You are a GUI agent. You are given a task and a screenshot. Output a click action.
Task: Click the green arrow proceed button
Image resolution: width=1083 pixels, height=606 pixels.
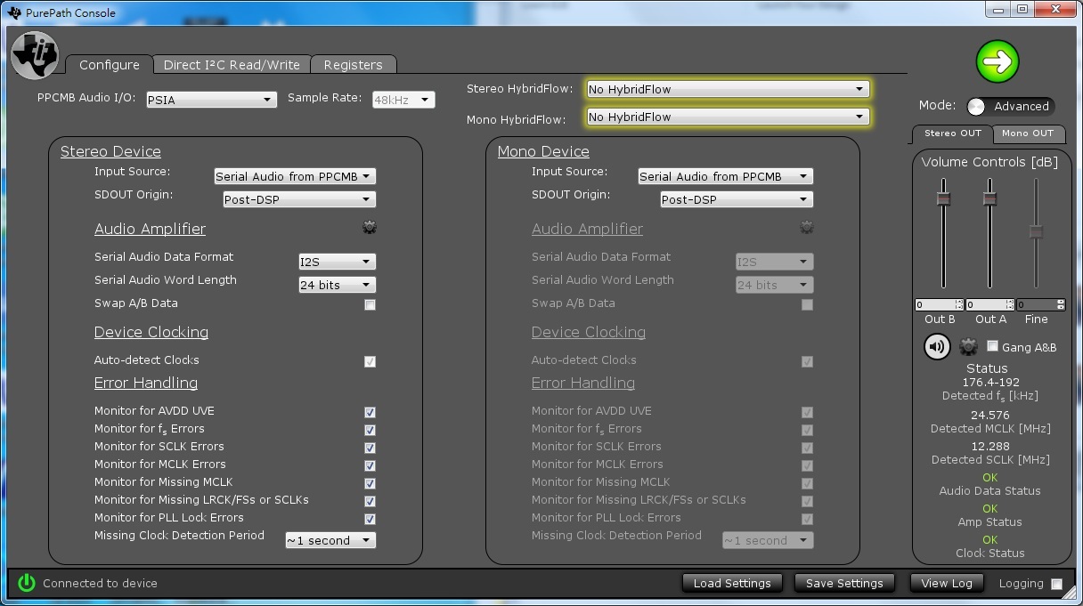997,61
